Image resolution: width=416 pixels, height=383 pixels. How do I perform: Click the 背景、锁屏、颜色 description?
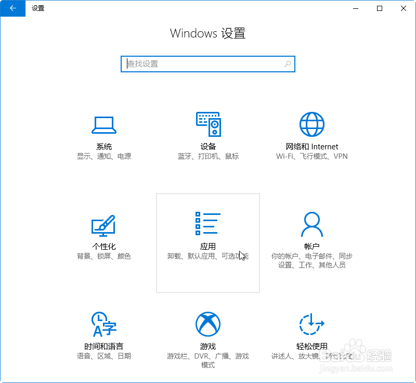[104, 256]
